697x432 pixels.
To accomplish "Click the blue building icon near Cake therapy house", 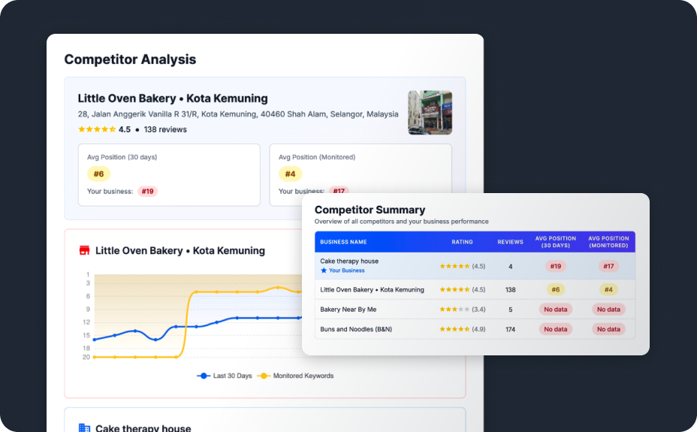I will (x=84, y=428).
